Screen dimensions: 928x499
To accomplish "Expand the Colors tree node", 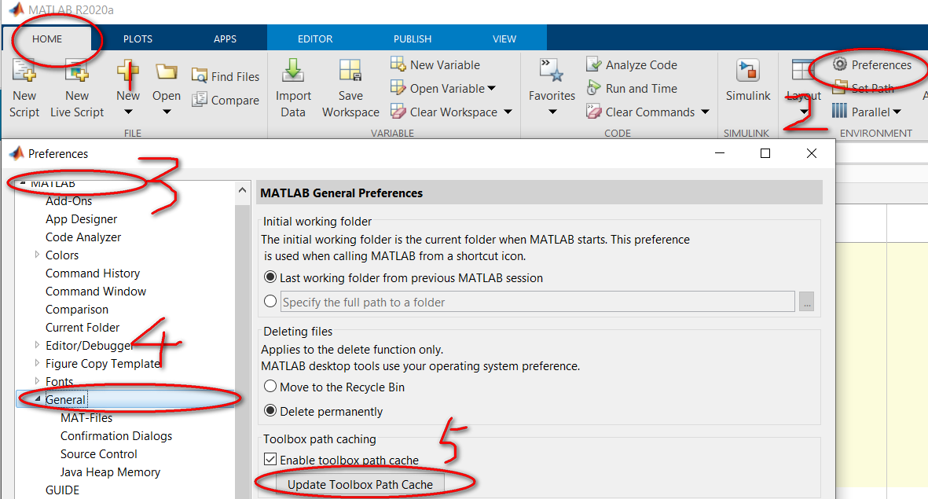I will coord(37,255).
